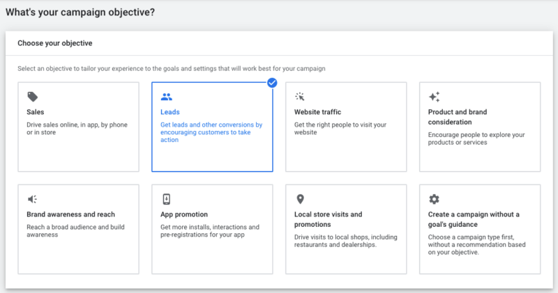Choose the App promotion card description
The image size is (558, 293).
(210, 231)
